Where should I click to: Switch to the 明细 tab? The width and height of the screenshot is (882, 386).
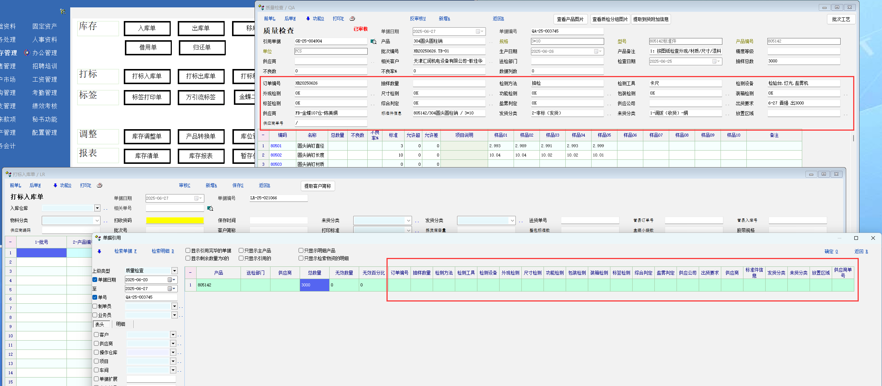[121, 324]
